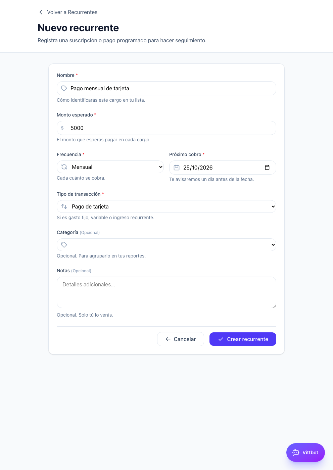Click the Cancelar button

(x=181, y=339)
